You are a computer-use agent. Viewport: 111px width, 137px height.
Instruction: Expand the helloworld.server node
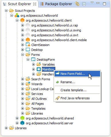tap(17, 123)
